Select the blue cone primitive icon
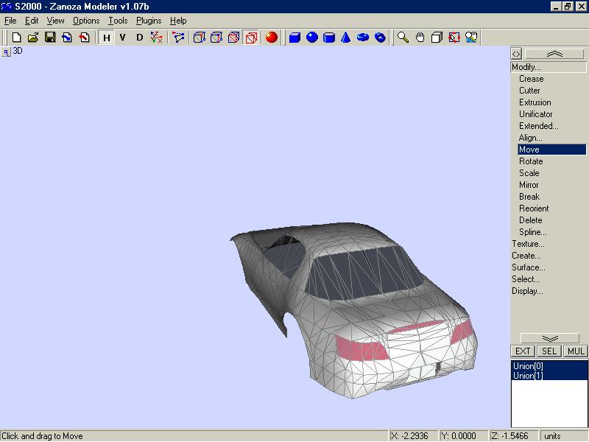This screenshot has width=589, height=442. [346, 37]
